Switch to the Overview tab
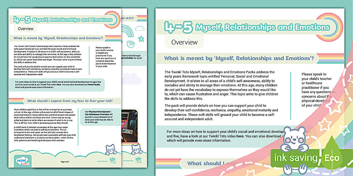 [x=184, y=42]
